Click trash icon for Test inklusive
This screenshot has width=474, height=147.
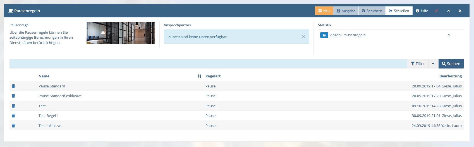(13, 126)
